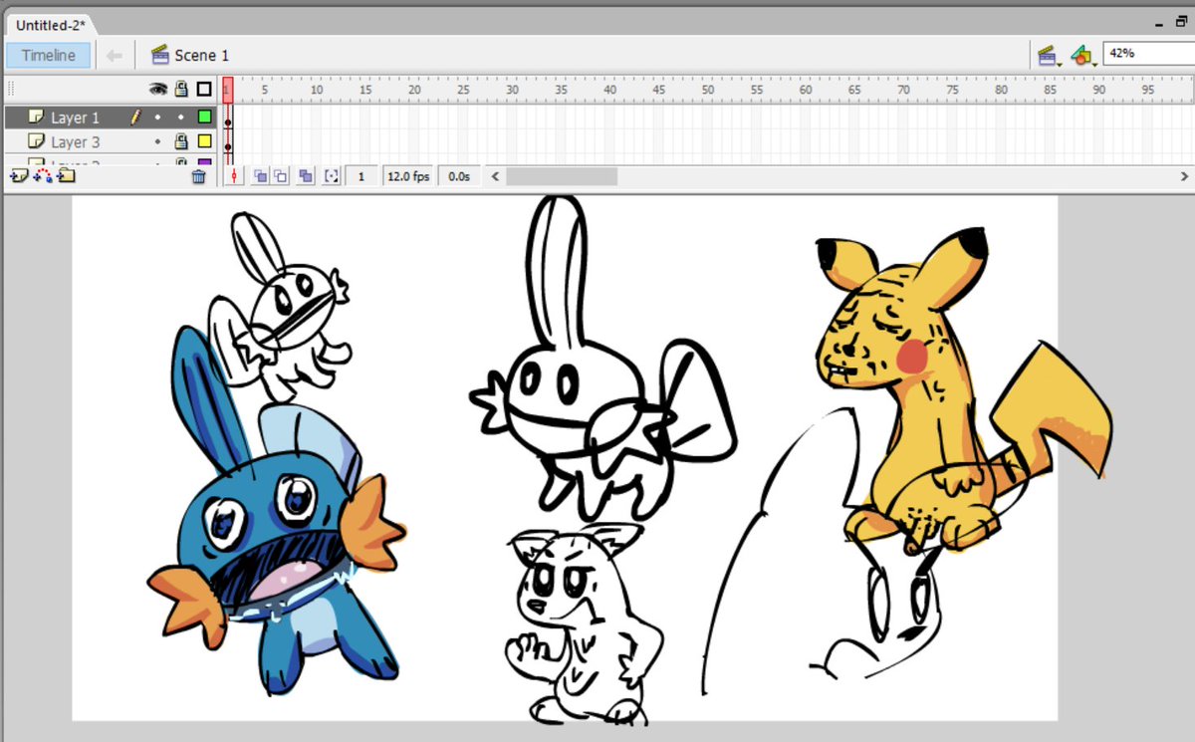Click the timeline scroll left arrow
Screen dimensions: 1195x742
click(494, 176)
